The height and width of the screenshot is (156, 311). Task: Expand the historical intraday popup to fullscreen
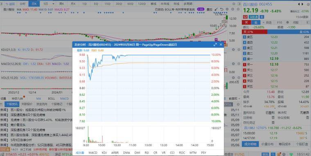pyautogui.click(x=215, y=45)
